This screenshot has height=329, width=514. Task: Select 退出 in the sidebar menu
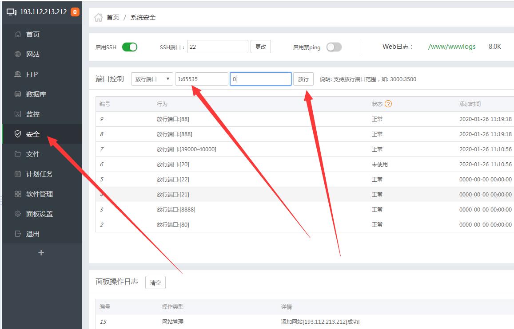33,234
